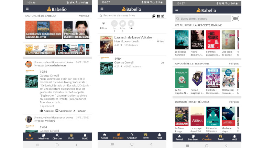
Task: Open Le fils du père Noël book
Action: point(181,78)
